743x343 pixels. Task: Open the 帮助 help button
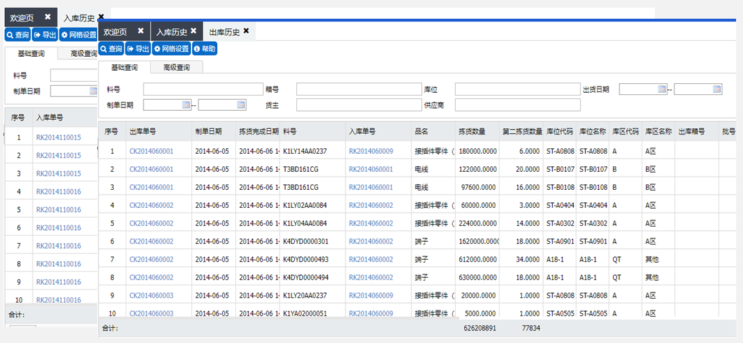(205, 49)
